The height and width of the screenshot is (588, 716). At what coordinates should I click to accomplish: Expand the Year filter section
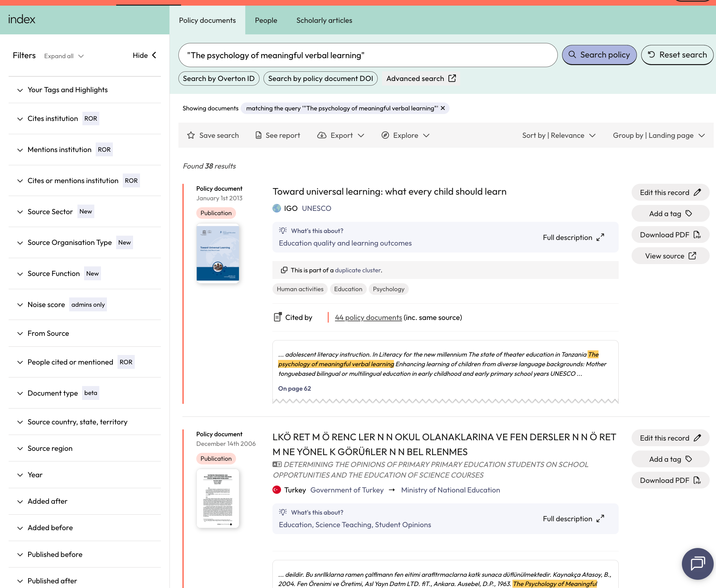click(x=84, y=475)
